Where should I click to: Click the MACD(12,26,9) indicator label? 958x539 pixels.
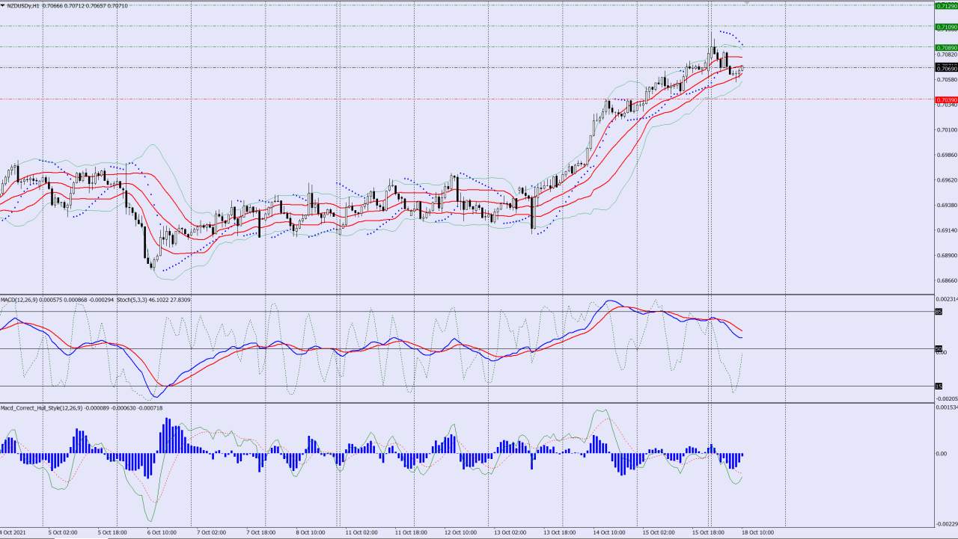click(x=19, y=300)
